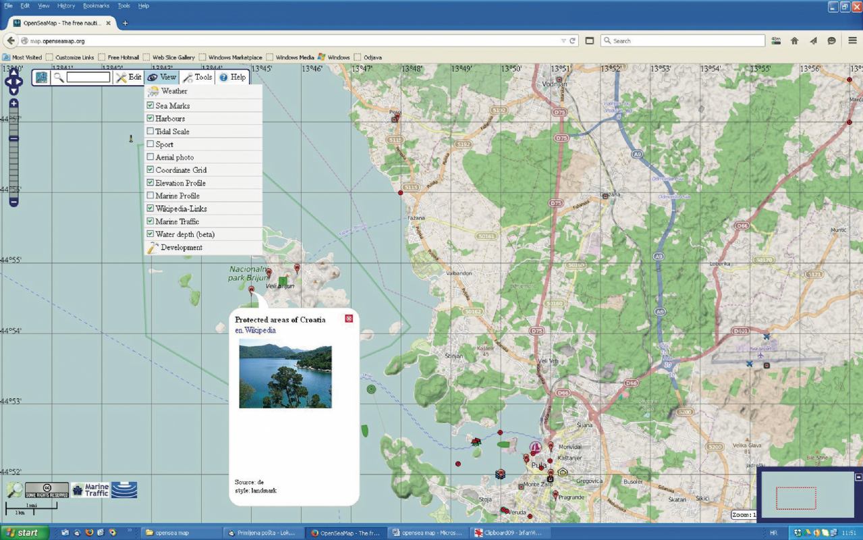
Task: Open Firefox home page icon
Action: tap(794, 41)
